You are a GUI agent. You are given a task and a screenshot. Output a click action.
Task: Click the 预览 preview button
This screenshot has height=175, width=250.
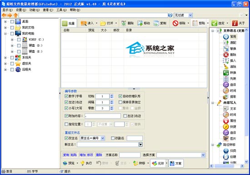click(x=69, y=163)
